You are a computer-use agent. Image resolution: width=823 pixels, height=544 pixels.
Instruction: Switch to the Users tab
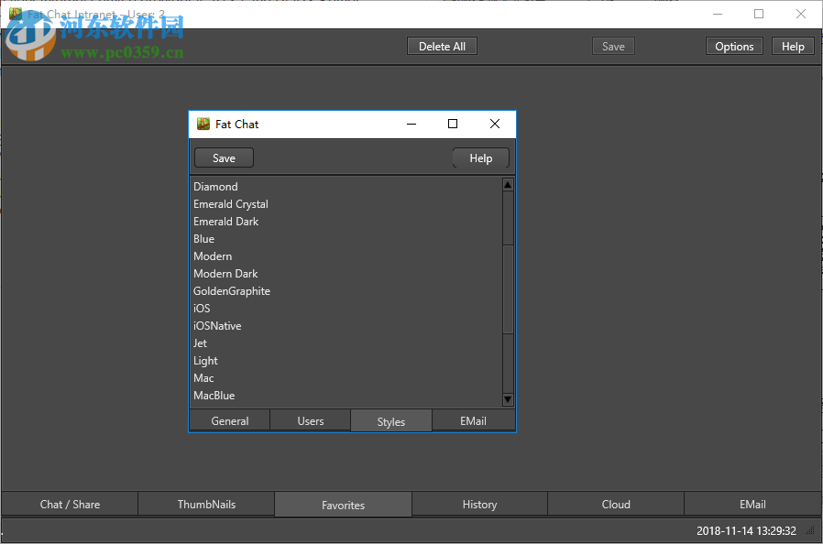[310, 420]
